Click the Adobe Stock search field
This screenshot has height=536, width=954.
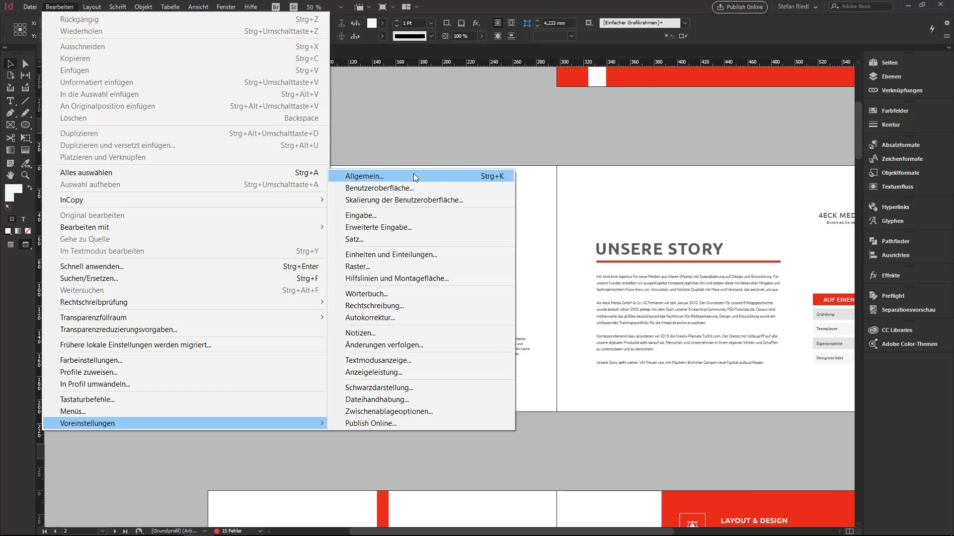coord(861,6)
